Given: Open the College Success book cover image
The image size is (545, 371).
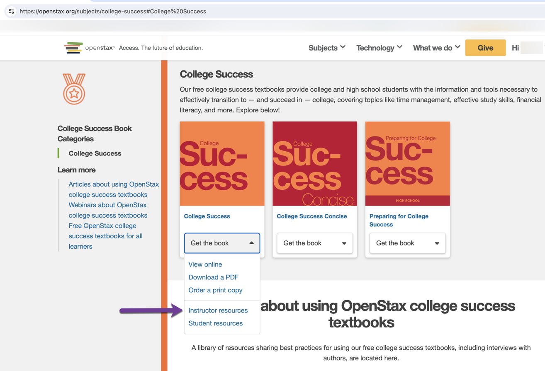Looking at the screenshot, I should pyautogui.click(x=222, y=163).
